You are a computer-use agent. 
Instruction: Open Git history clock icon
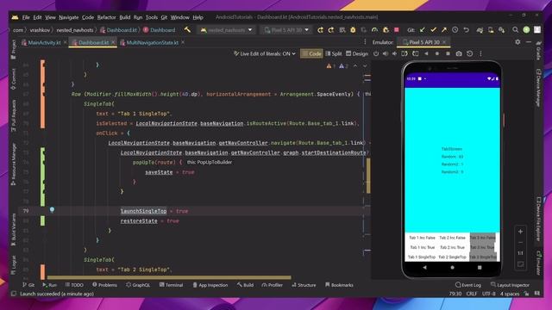tap(455, 30)
